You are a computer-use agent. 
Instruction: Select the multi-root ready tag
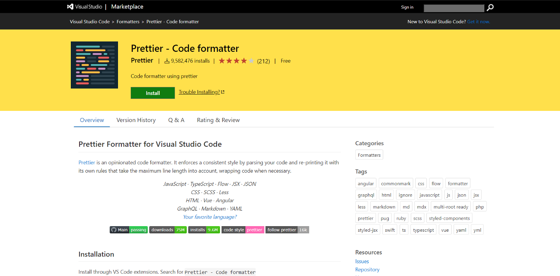coord(451,207)
